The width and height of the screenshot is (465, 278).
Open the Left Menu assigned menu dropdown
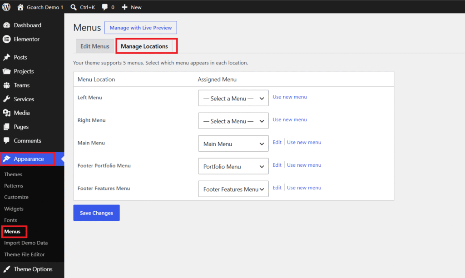click(233, 98)
